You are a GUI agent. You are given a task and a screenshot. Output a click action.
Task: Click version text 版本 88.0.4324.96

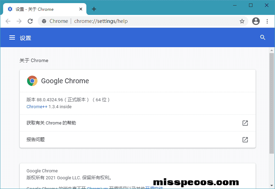tap(45, 100)
